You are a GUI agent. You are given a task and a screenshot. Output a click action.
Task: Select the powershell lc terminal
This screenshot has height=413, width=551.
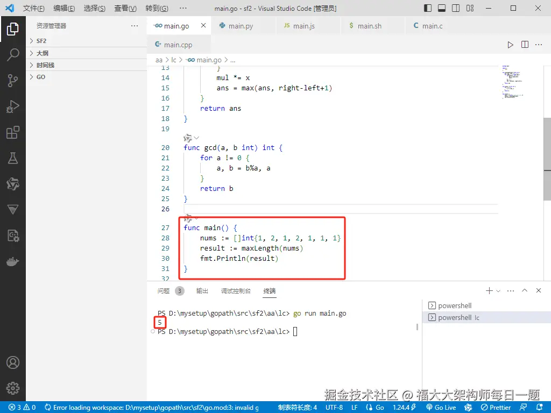486,317
